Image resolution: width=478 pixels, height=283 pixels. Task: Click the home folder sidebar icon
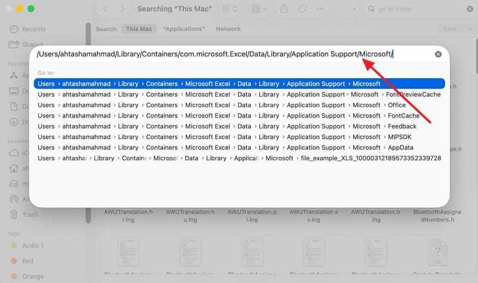click(x=14, y=168)
